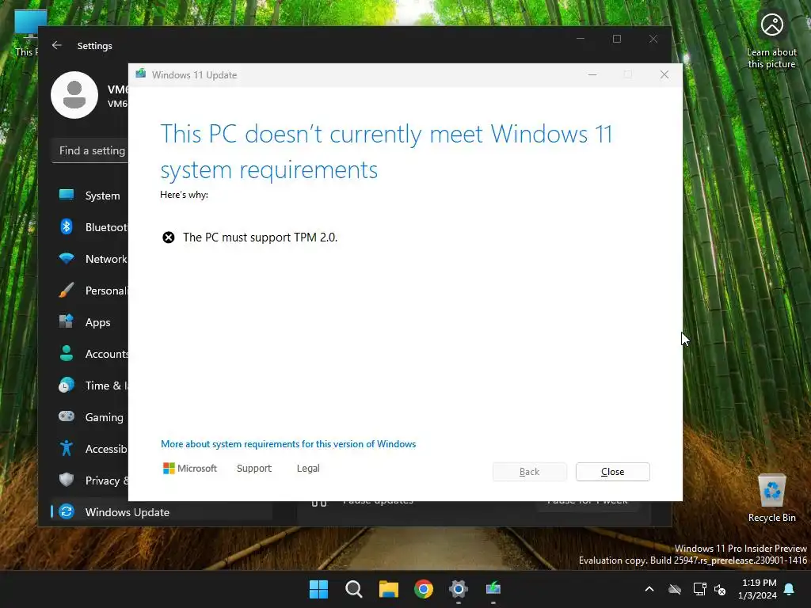Select Windows Update text in sidebar
811x608 pixels.
(x=128, y=512)
